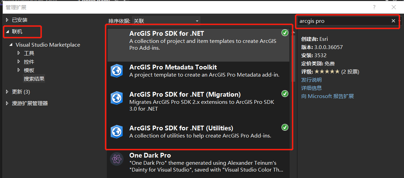
Task: Click the 版本: 3.0.0.36057 text
Action: (322, 47)
